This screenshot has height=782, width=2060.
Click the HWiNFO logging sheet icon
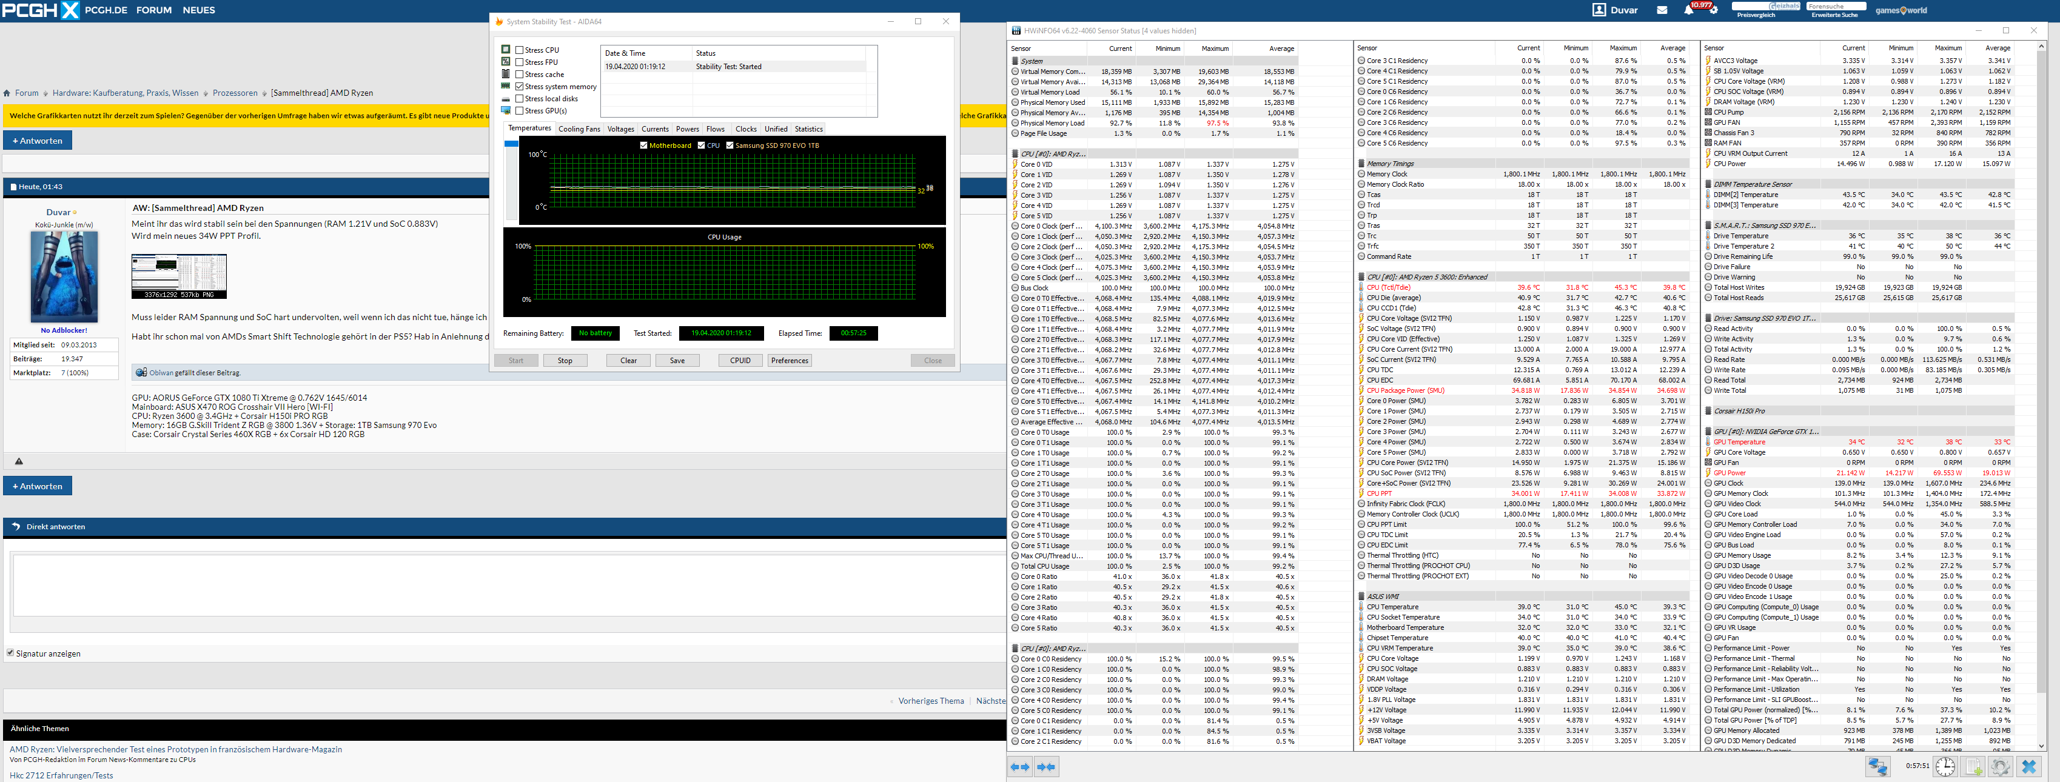pos(1974,767)
